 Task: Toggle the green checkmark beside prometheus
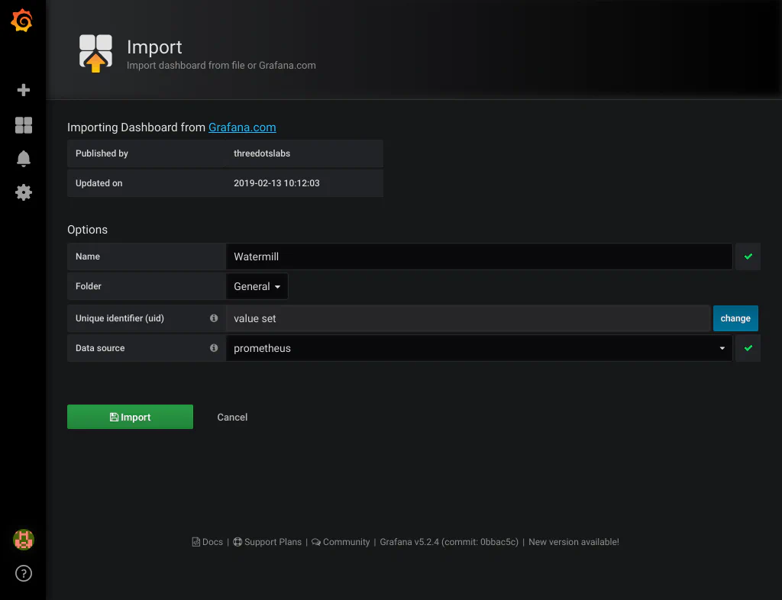pos(748,348)
